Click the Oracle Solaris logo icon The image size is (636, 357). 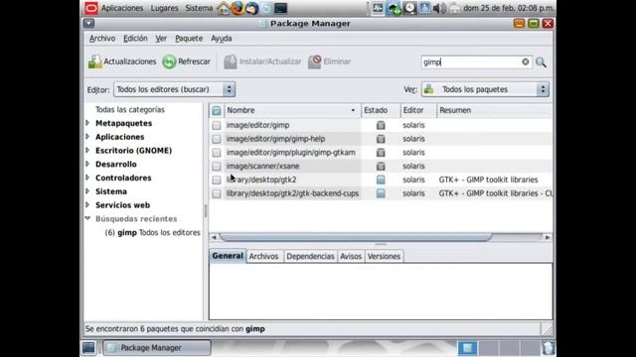tap(90, 8)
